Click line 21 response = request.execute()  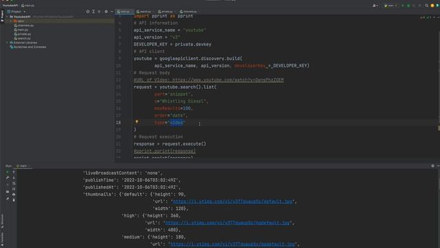[170, 144]
